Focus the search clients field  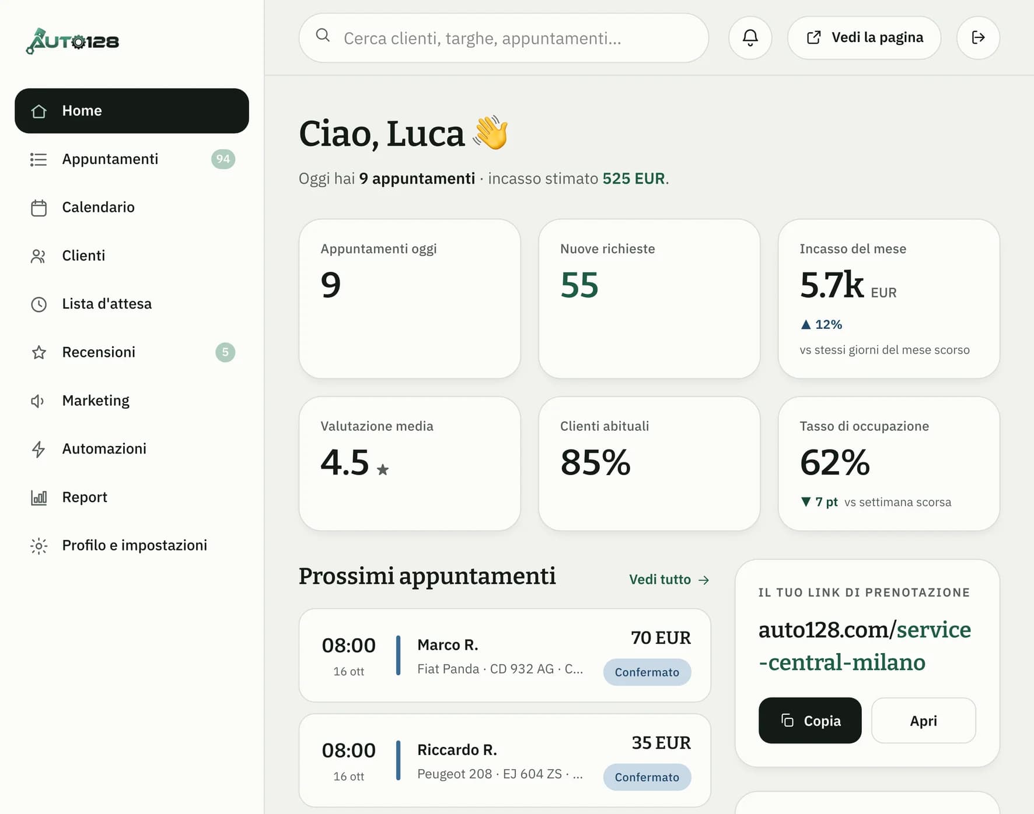[504, 38]
